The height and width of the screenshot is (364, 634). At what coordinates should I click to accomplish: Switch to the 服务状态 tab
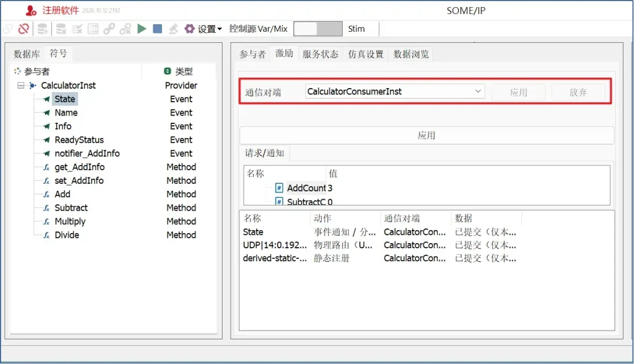pyautogui.click(x=321, y=54)
